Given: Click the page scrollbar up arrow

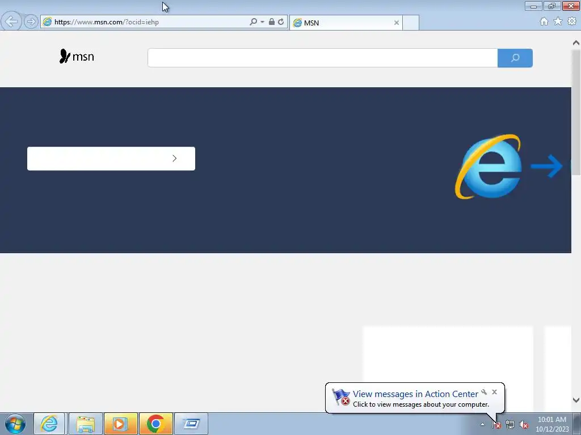Looking at the screenshot, I should (x=576, y=43).
